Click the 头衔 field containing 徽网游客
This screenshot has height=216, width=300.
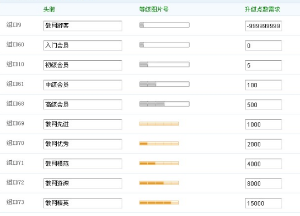tap(83, 25)
